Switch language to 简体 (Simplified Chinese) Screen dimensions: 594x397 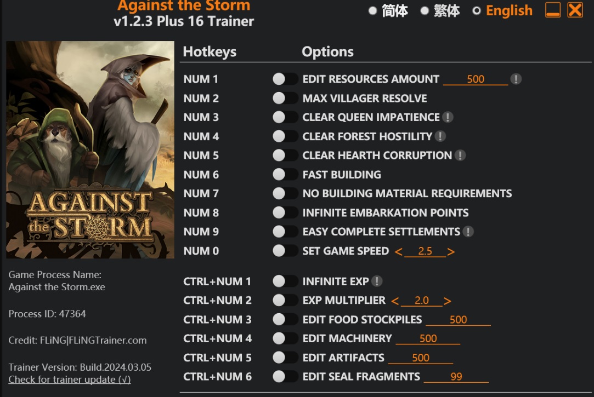tap(388, 11)
